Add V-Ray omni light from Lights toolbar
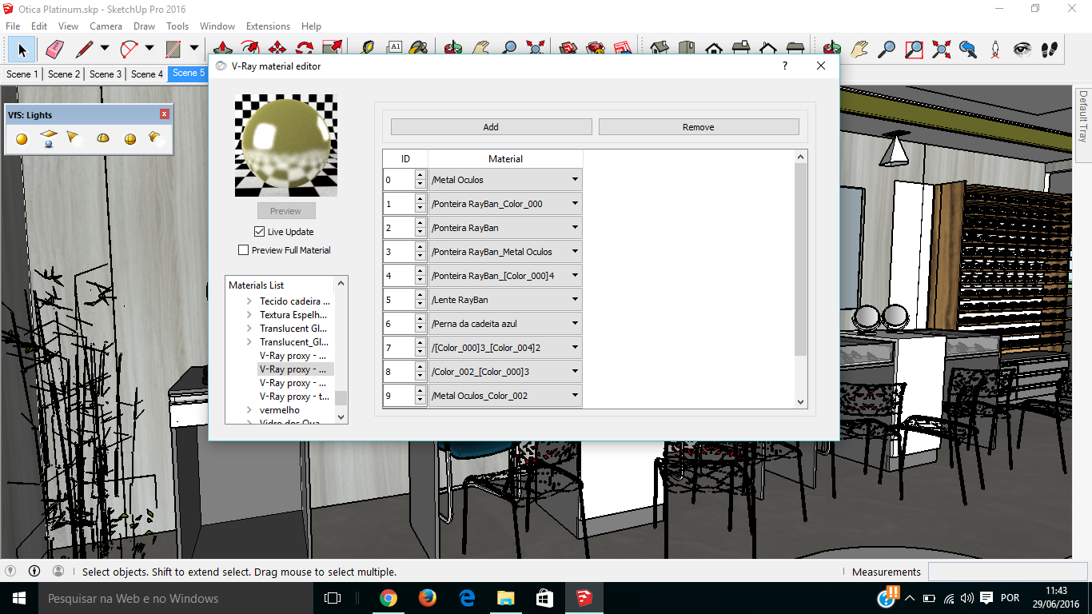The width and height of the screenshot is (1092, 614). (x=22, y=139)
